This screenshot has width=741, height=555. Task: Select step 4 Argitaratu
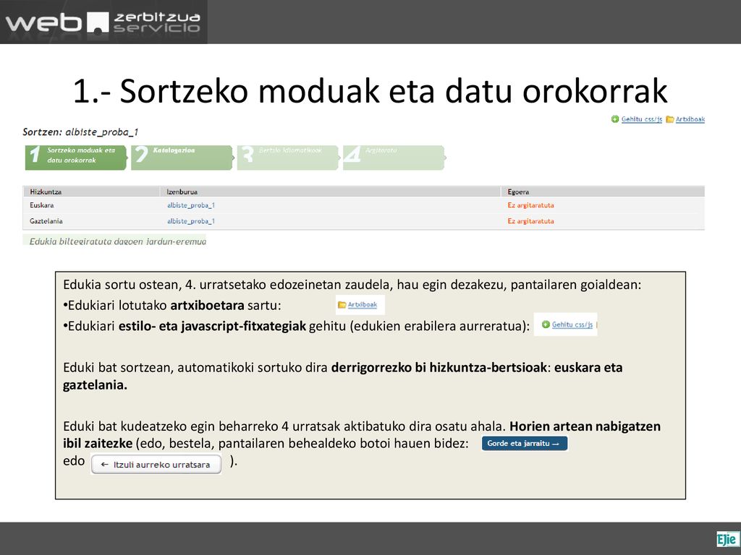[394, 157]
